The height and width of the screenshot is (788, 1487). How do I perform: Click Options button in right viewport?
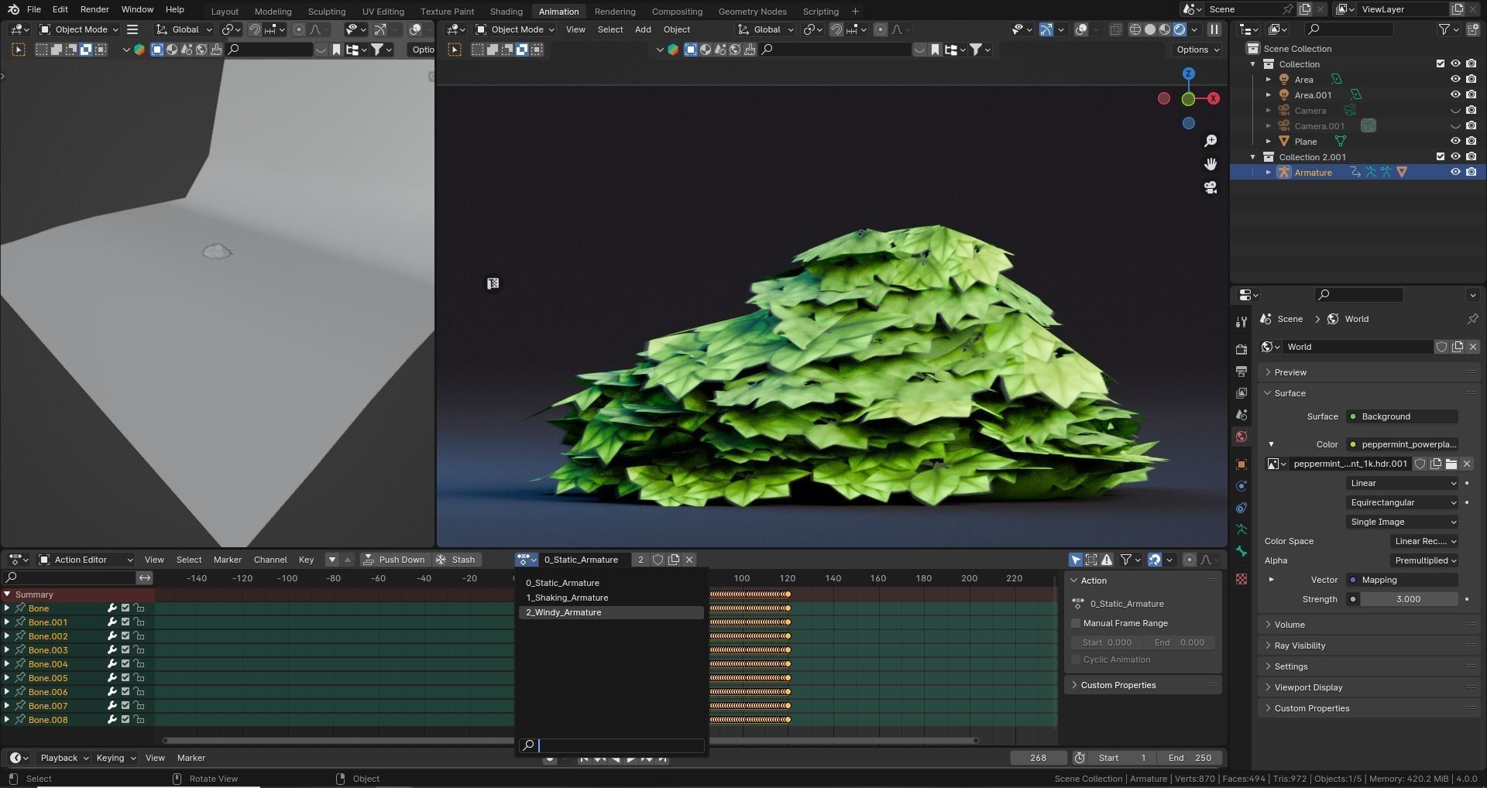point(1197,50)
